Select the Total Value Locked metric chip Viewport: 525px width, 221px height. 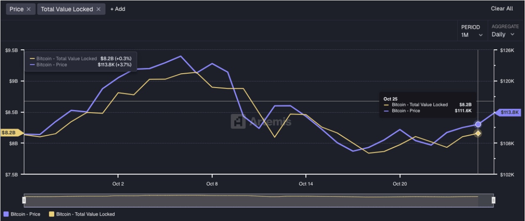click(x=66, y=9)
